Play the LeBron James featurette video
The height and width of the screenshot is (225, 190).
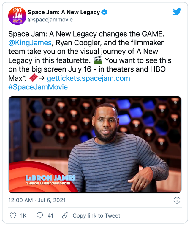tap(95, 144)
